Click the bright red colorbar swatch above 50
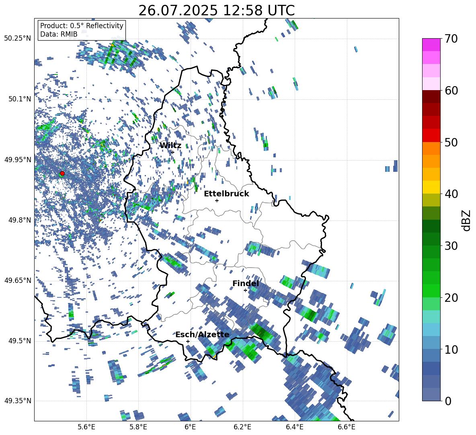Viewport: 476px width, 435px height. (x=431, y=136)
